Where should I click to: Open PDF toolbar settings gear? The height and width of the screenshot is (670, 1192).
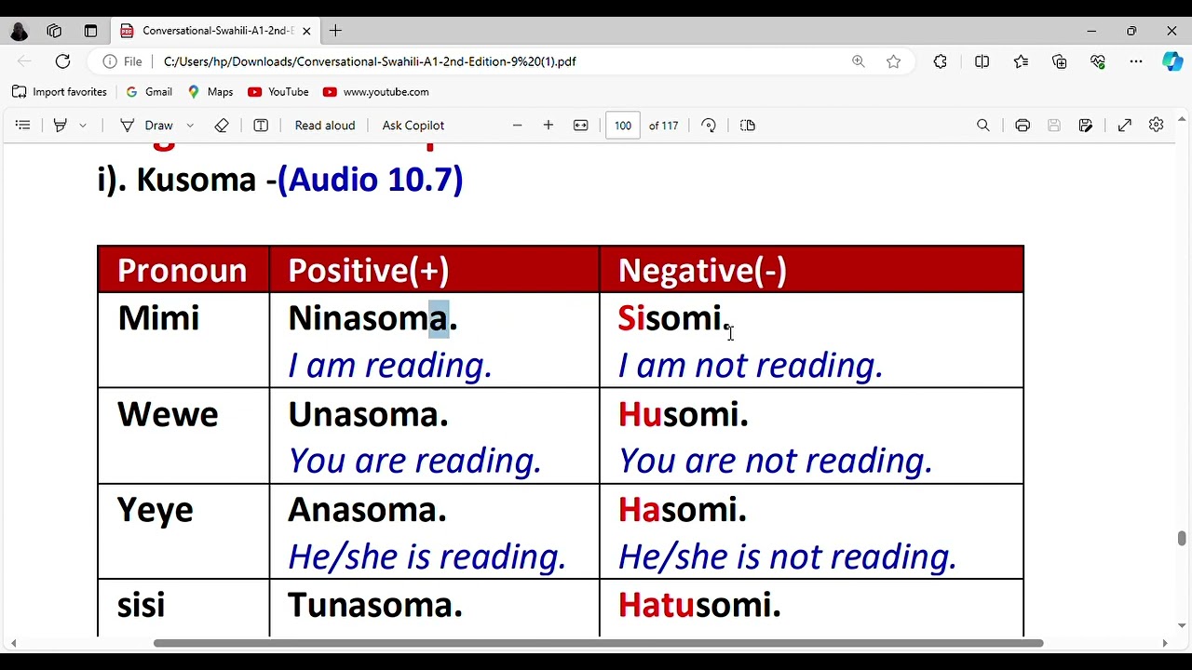coord(1157,125)
